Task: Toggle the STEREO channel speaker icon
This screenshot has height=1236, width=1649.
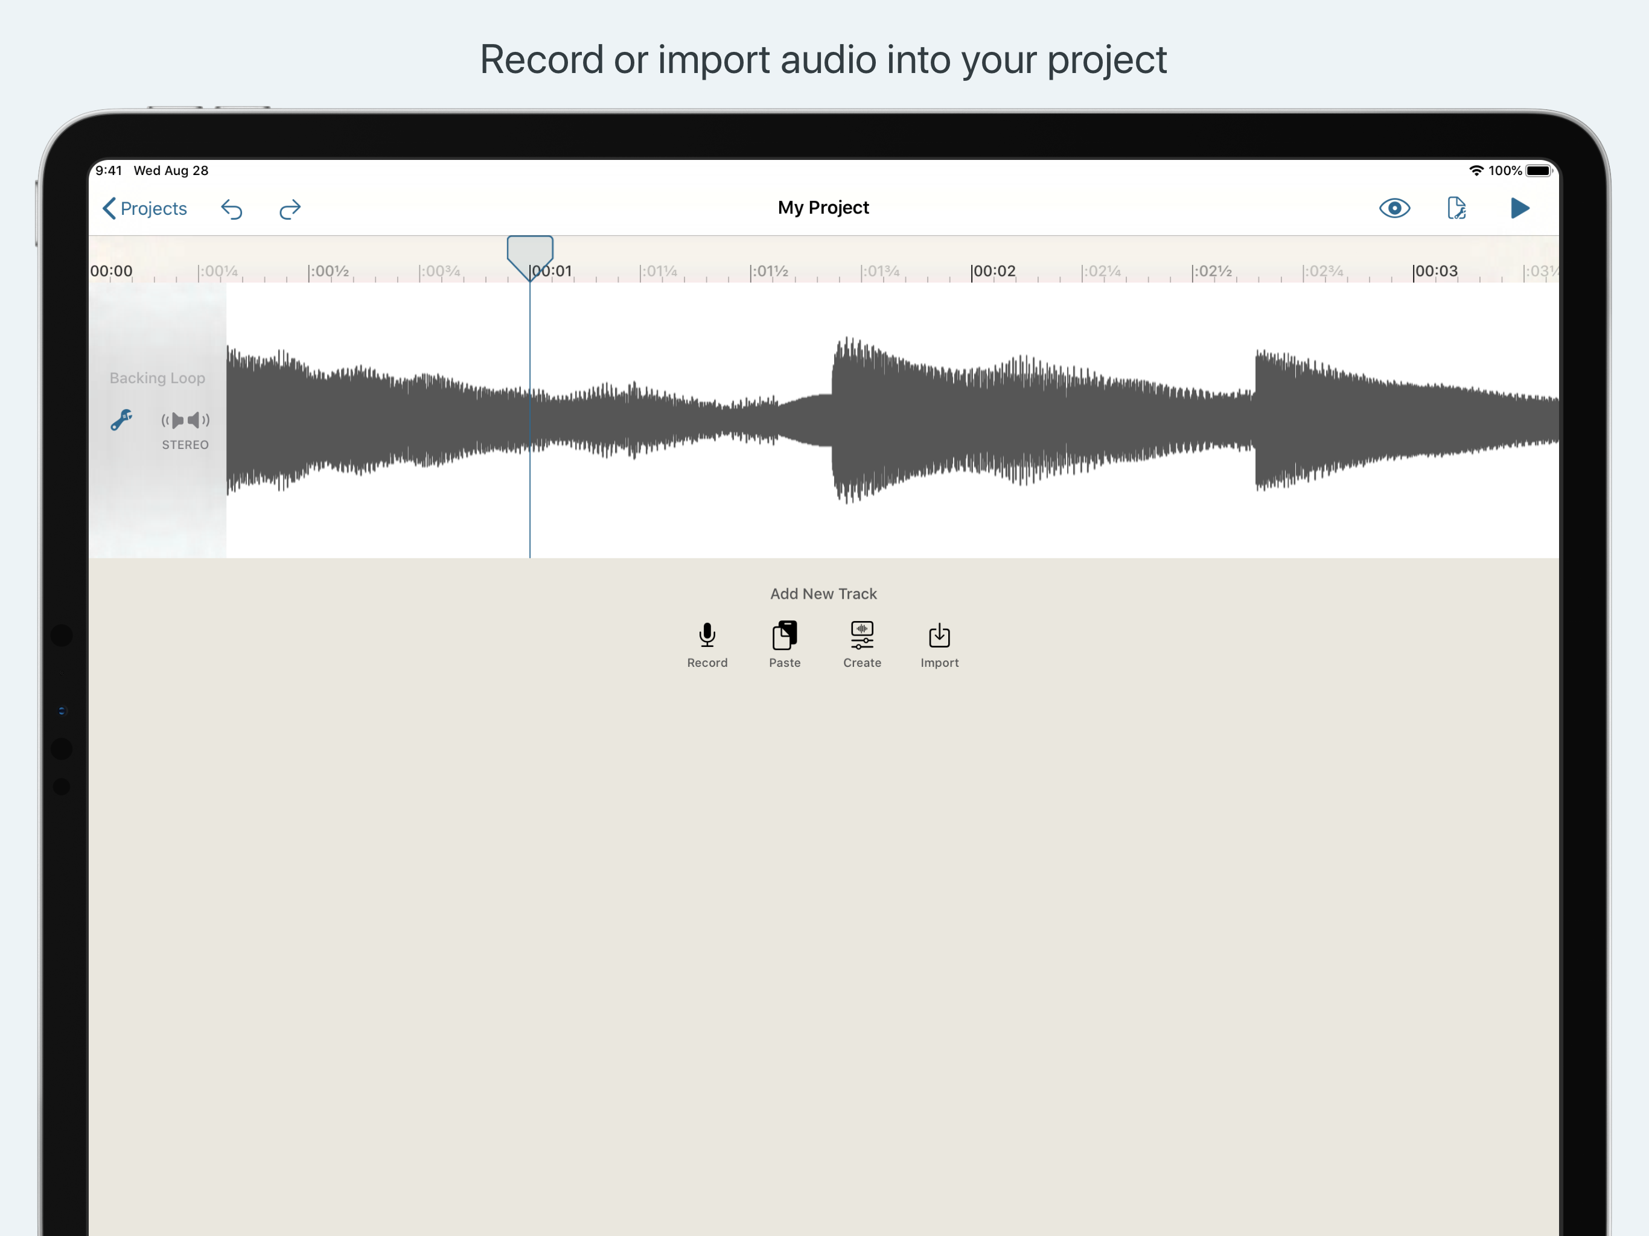Action: point(186,421)
